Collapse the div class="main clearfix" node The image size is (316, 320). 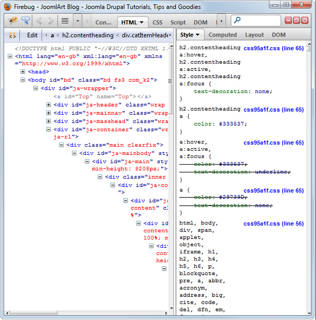(x=61, y=145)
